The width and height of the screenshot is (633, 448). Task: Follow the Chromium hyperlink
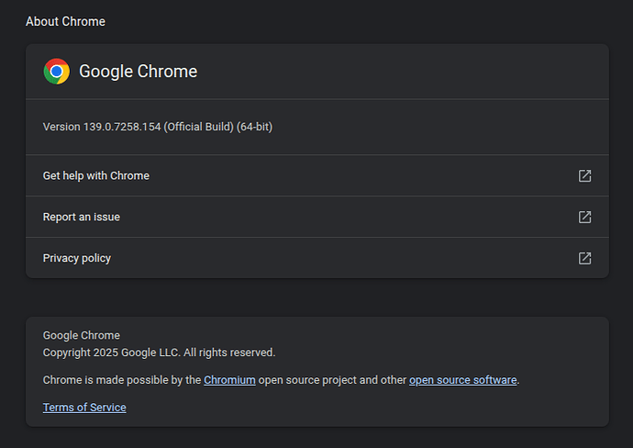(x=229, y=380)
